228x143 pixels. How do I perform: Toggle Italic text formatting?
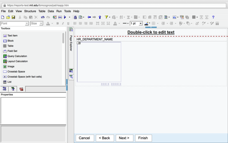pos(63,24)
